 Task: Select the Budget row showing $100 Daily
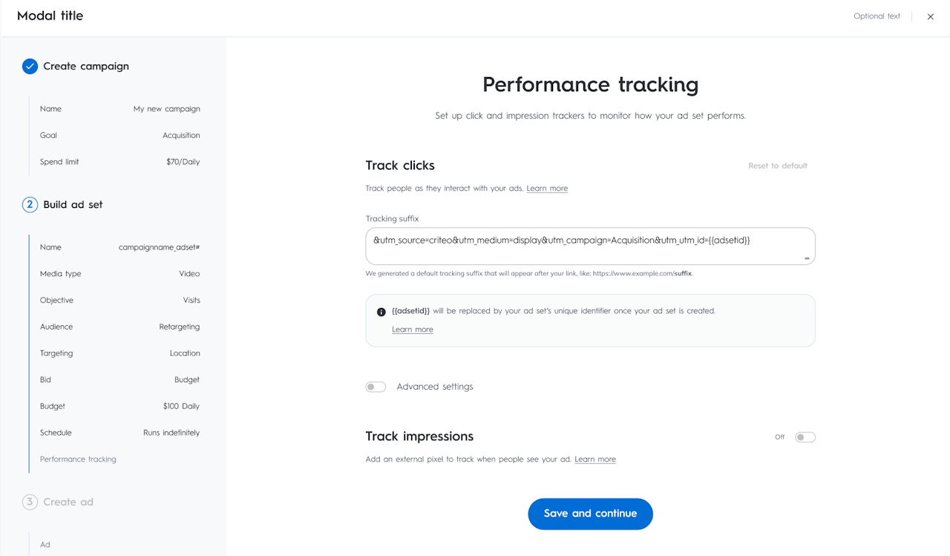click(x=119, y=407)
